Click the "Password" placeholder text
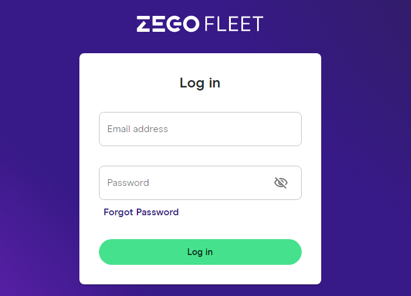Image resolution: width=411 pixels, height=296 pixels. 128,183
